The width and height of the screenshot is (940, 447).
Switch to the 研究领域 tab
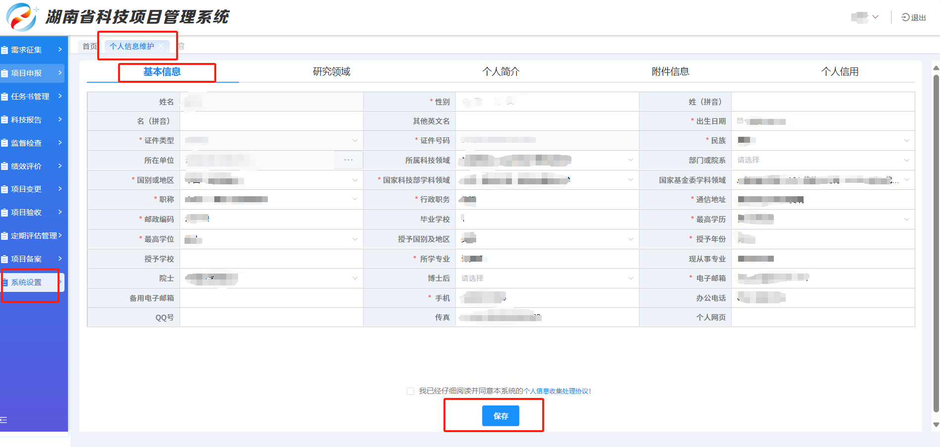tap(331, 72)
